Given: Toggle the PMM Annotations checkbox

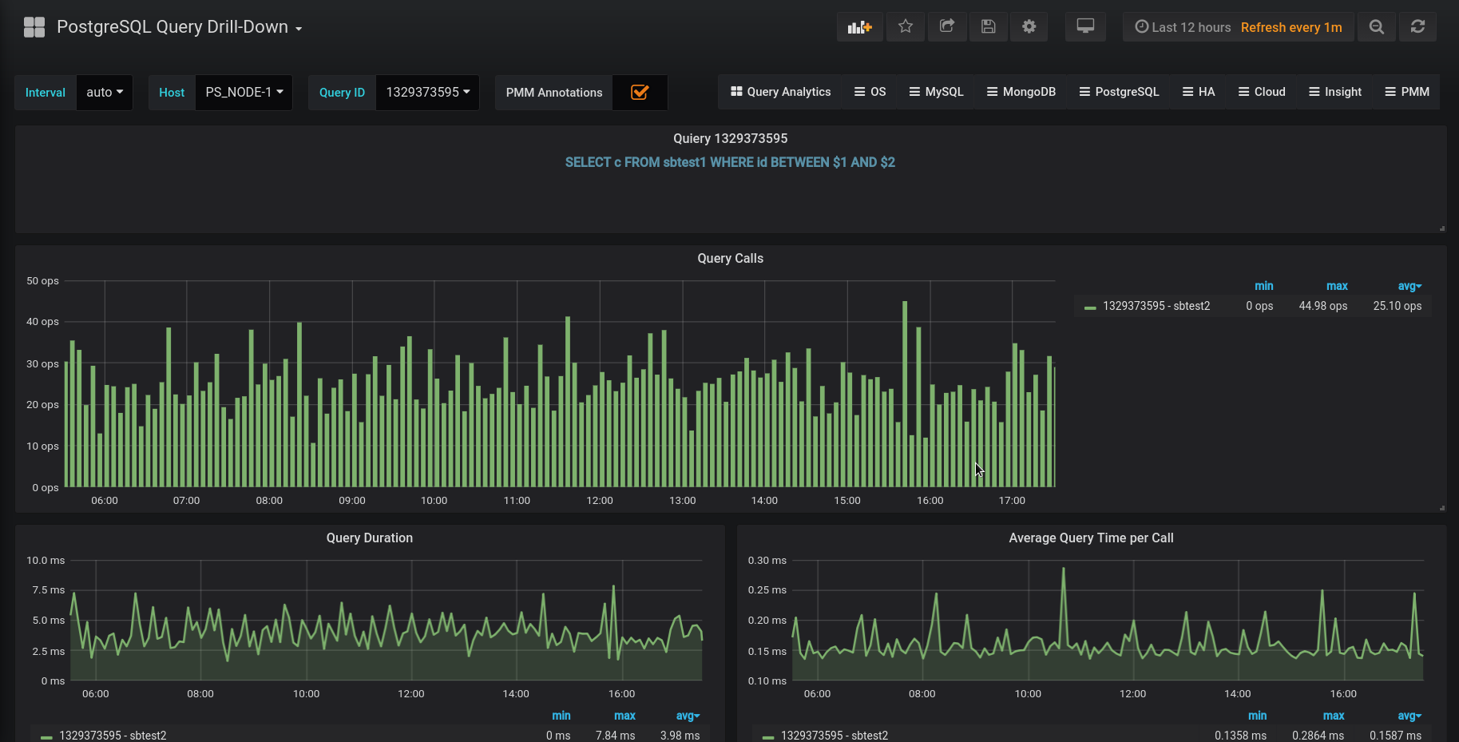Looking at the screenshot, I should pyautogui.click(x=640, y=93).
